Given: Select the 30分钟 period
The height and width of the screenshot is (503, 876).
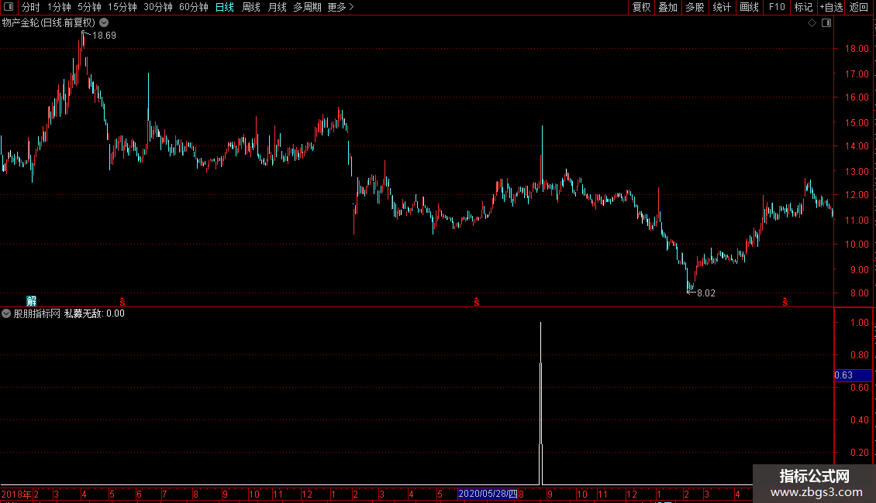Looking at the screenshot, I should pos(157,7).
